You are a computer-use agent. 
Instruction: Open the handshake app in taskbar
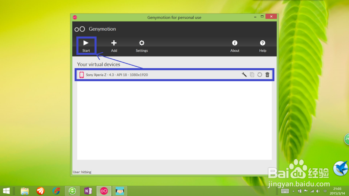pyautogui.click(x=120, y=191)
